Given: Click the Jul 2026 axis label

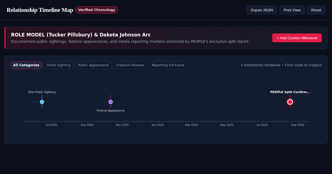Looking at the screenshot, I should point(262,125).
